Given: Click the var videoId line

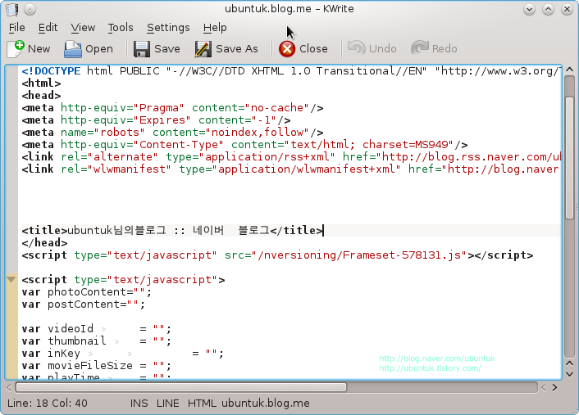Looking at the screenshot, I should [x=97, y=329].
